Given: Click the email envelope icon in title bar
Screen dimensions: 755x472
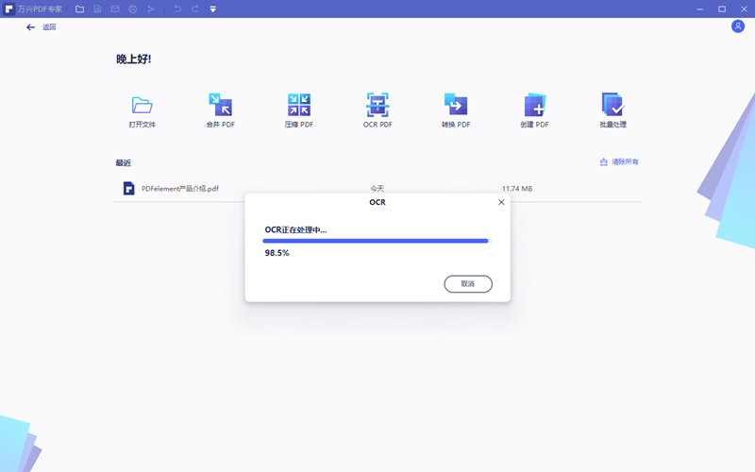Looking at the screenshot, I should point(115,8).
